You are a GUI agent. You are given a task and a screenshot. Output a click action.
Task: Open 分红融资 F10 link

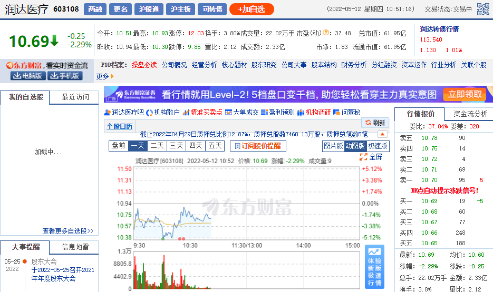coord(384,65)
